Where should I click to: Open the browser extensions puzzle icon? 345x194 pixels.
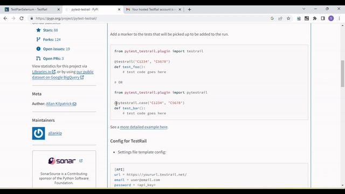pos(315,18)
